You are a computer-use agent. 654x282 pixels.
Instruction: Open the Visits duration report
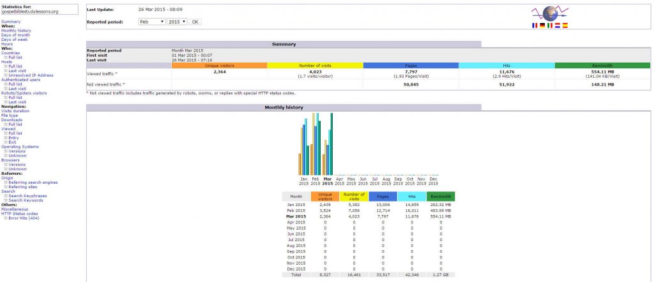click(x=15, y=110)
